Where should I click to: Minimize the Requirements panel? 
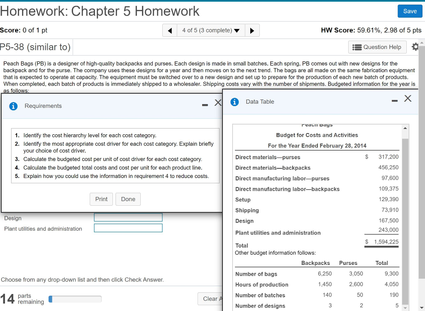point(205,105)
